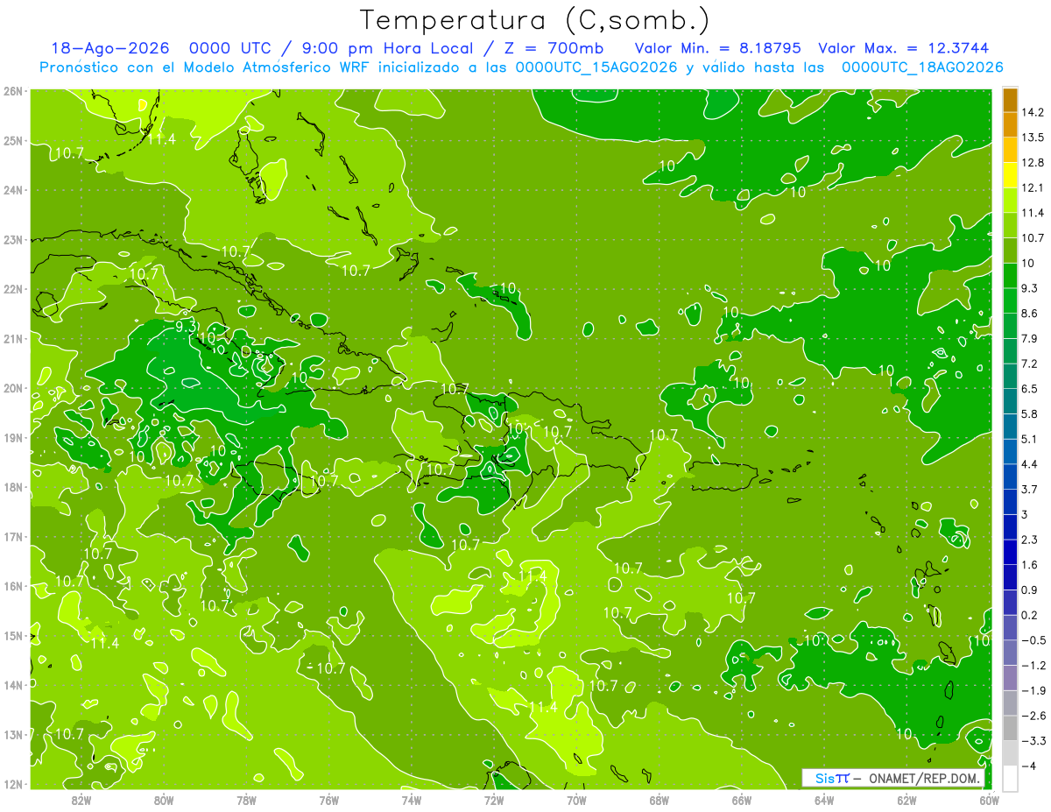Click the Temperatura (C,somb.) chart title
The height and width of the screenshot is (812, 1051).
535,19
